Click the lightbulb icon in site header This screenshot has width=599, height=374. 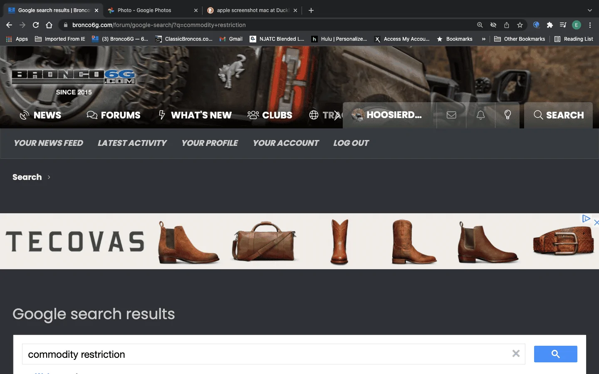(x=507, y=115)
